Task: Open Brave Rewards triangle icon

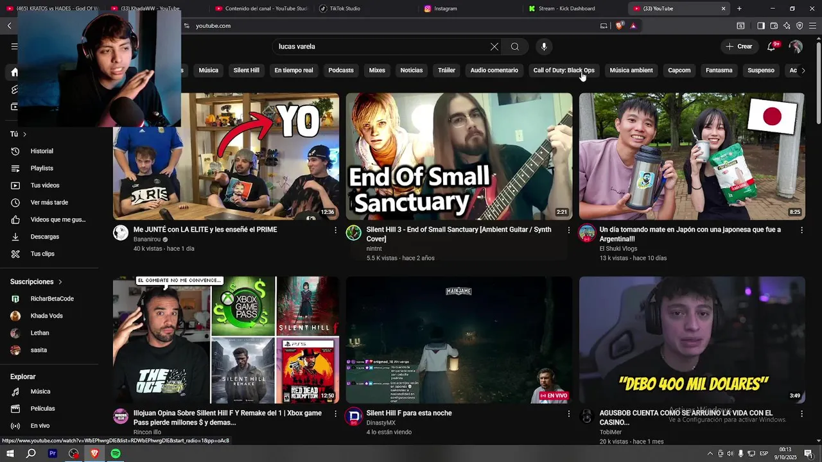Action: 633,26
